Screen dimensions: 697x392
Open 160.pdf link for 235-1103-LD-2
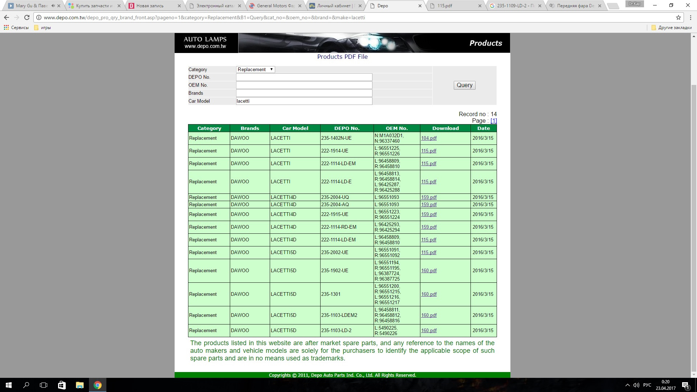[429, 331]
